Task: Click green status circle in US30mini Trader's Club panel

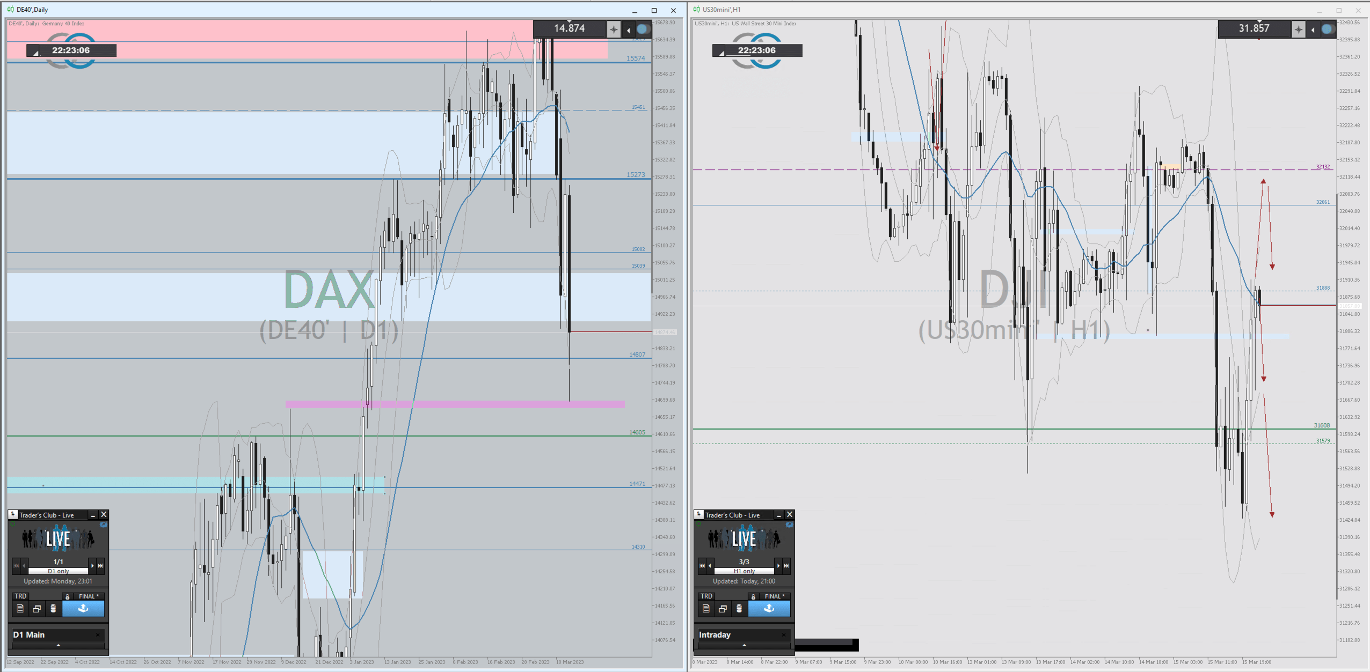Action: coord(698,525)
